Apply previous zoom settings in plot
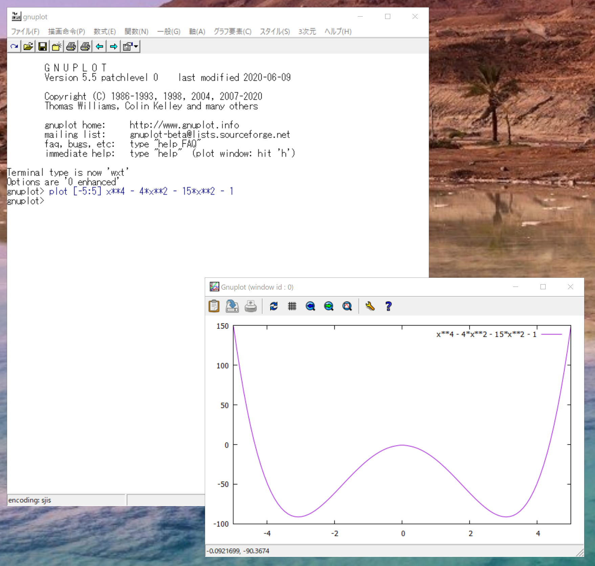The image size is (595, 566). click(x=310, y=306)
